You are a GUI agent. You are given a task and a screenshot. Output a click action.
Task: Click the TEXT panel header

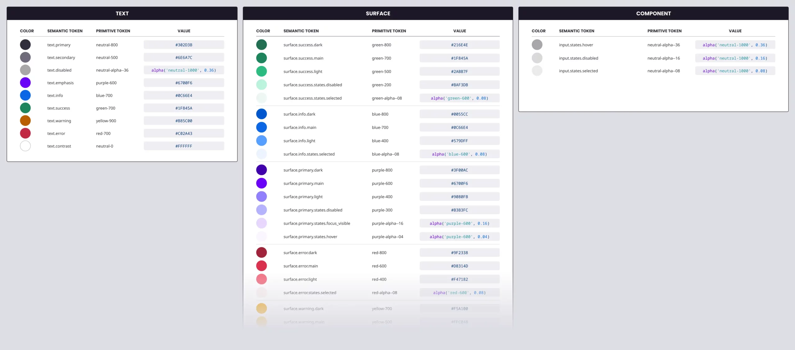pyautogui.click(x=122, y=13)
